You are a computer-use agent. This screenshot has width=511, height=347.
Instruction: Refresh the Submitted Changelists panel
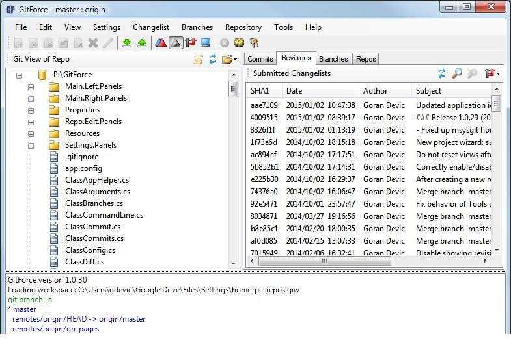click(x=442, y=73)
